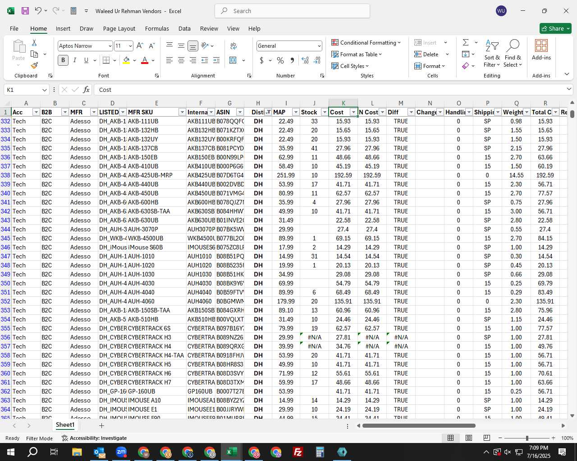Viewport: 577px width, 461px height.
Task: Open Sort & Filter menu
Action: [492, 54]
